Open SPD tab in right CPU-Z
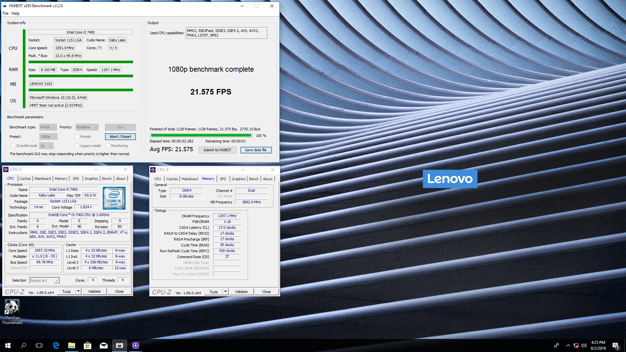Viewport: 626px width, 352px height. (x=223, y=179)
